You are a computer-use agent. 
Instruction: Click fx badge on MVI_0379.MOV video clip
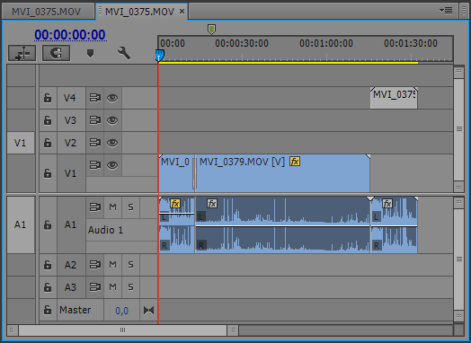(295, 162)
